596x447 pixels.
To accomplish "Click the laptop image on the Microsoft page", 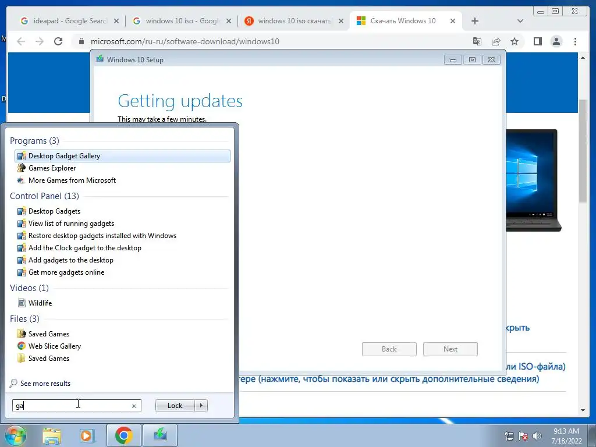I will pyautogui.click(x=534, y=180).
